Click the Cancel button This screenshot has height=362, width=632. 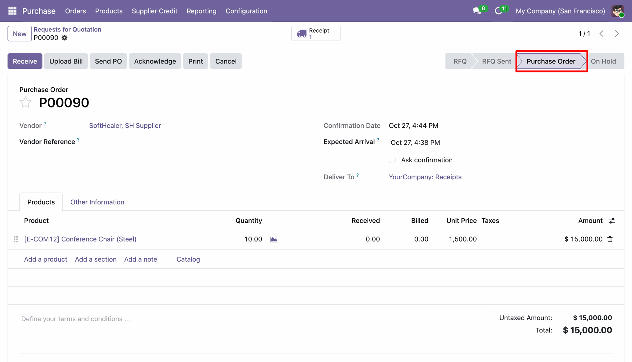[226, 61]
